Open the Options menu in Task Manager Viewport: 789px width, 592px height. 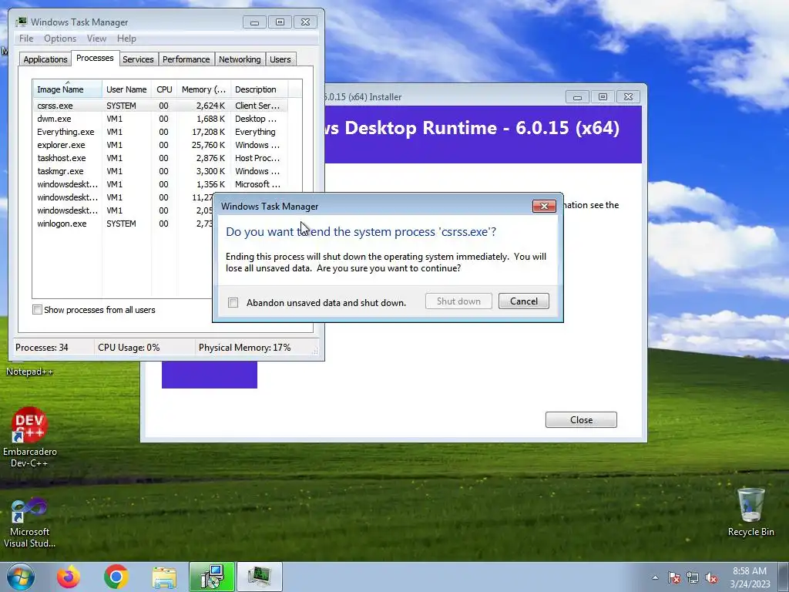(60, 39)
